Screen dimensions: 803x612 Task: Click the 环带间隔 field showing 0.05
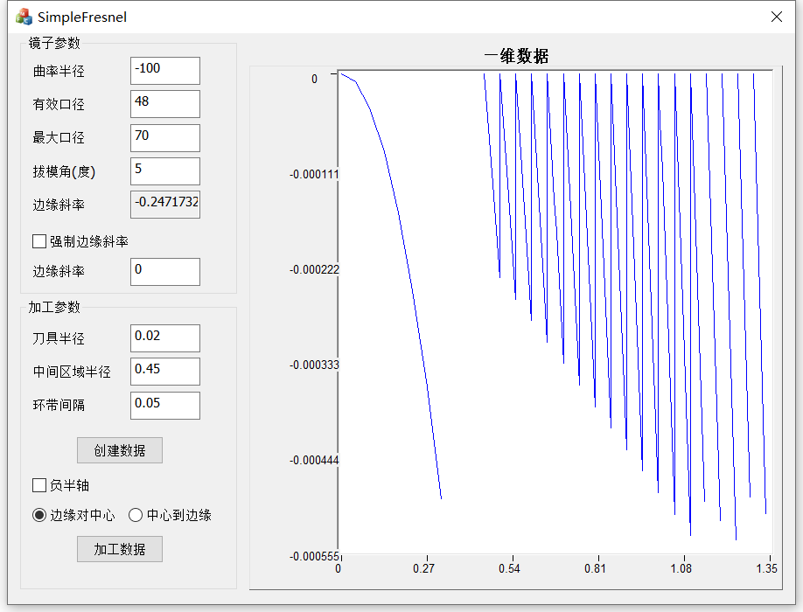[x=164, y=405]
